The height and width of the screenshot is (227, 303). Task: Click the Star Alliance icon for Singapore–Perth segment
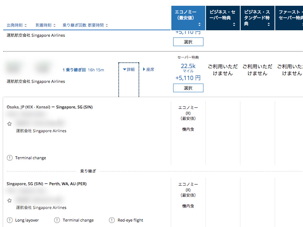(9, 200)
